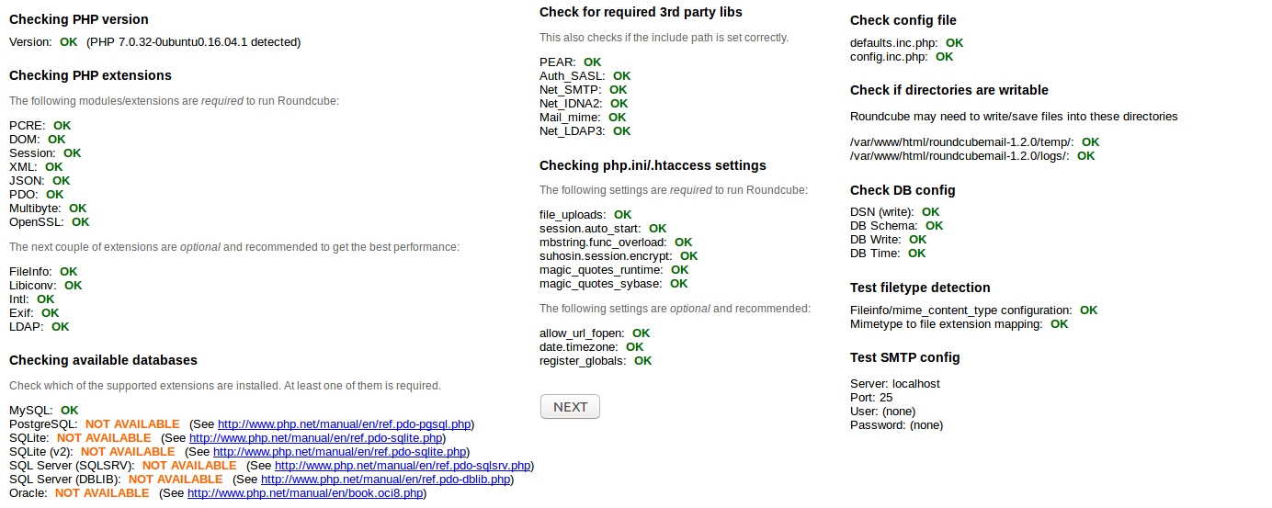1272x508 pixels.
Task: Open the SQL Server DBLIB manual link
Action: pyautogui.click(x=386, y=480)
